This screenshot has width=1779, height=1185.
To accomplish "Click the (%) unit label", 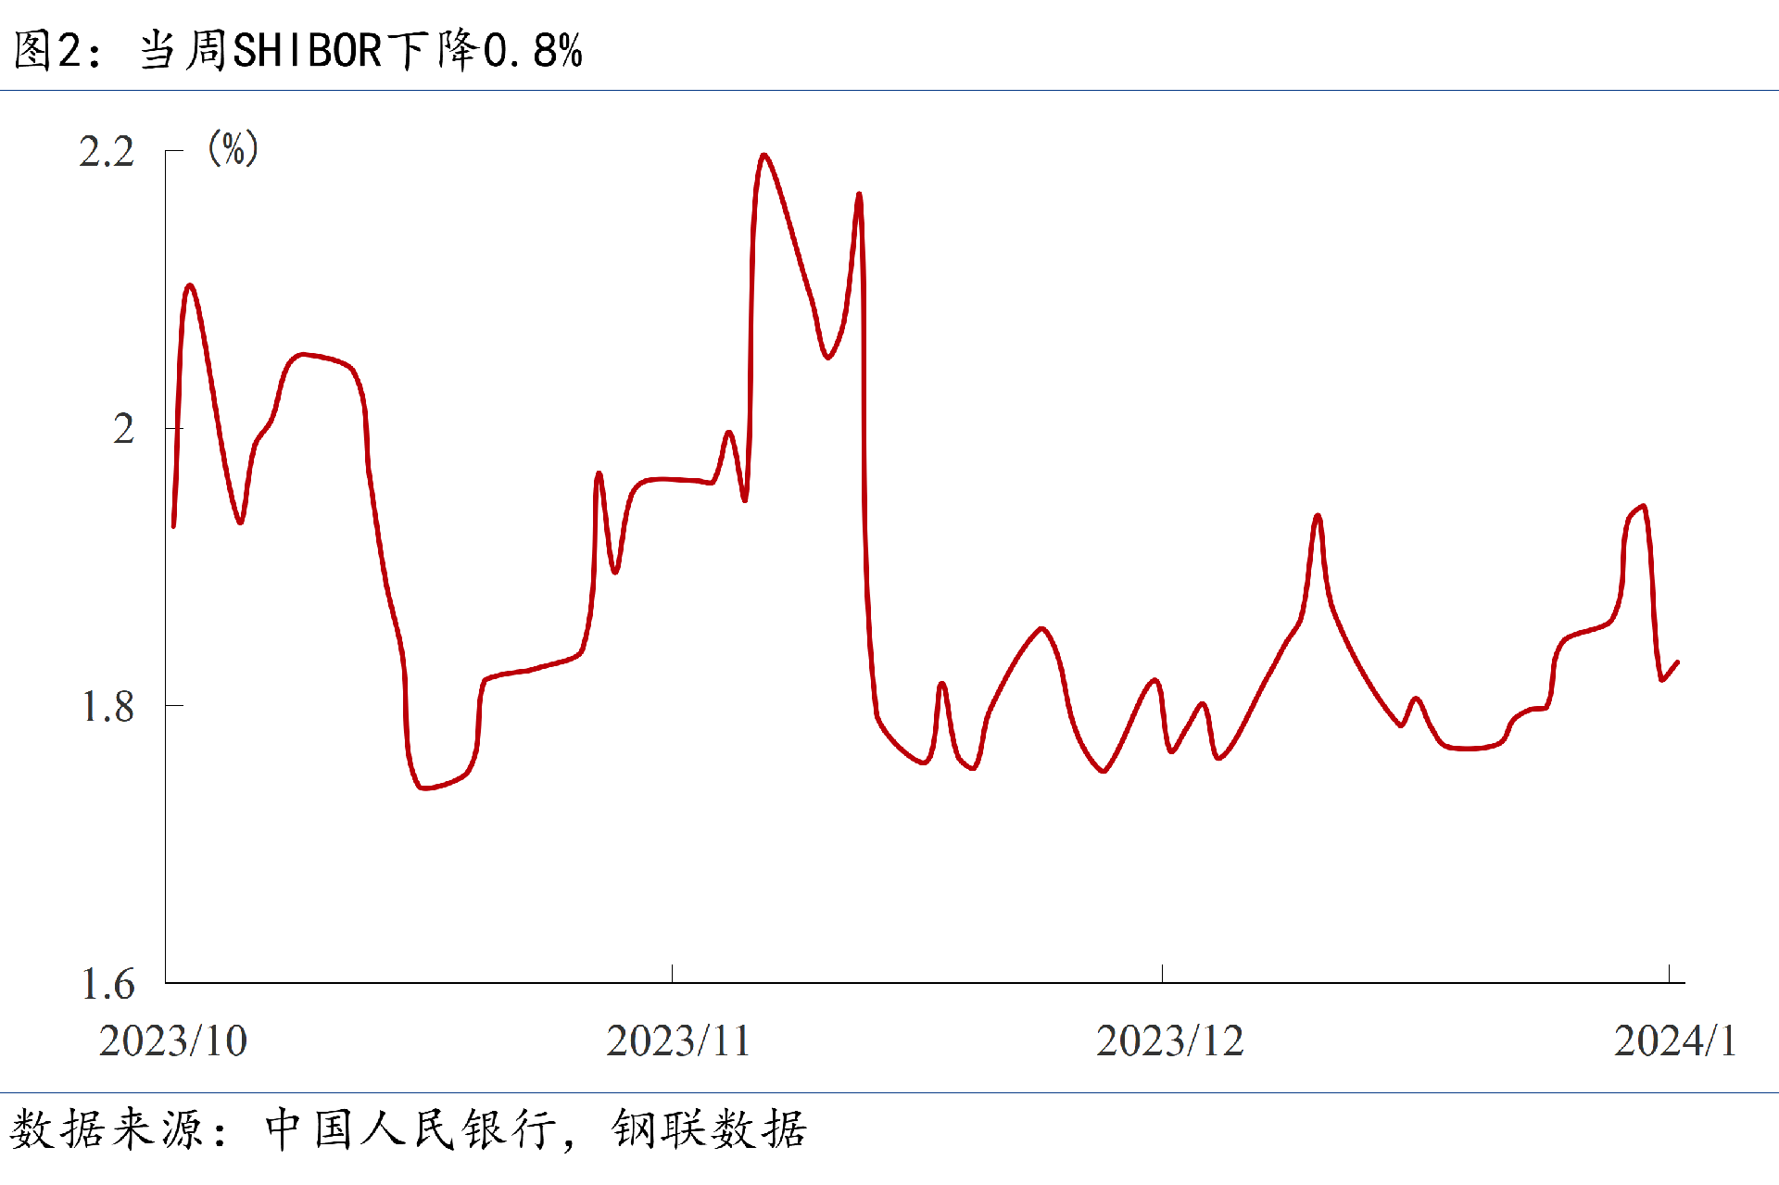I will point(233,148).
